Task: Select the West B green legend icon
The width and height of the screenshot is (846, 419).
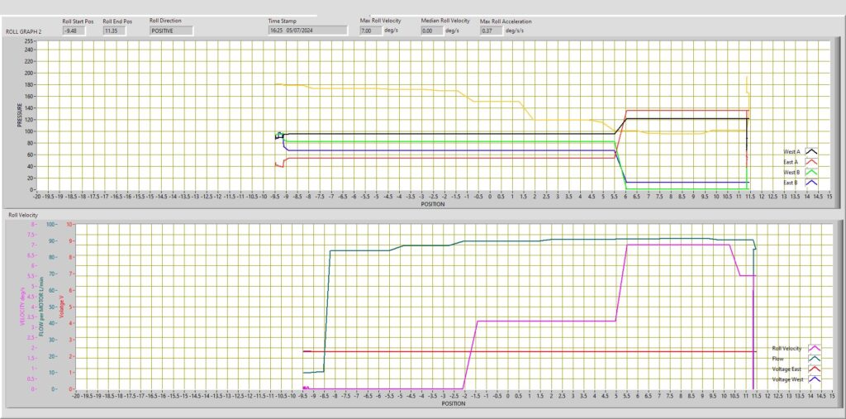Action: 811,172
